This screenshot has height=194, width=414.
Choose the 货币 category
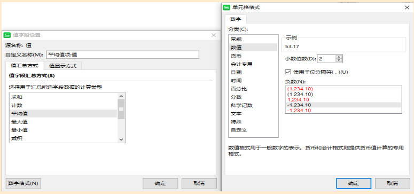(x=253, y=56)
